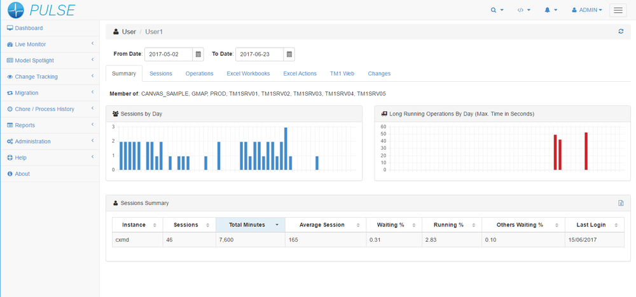The width and height of the screenshot is (636, 297).
Task: Click the refresh icon in the breadcrumb bar
Action: [621, 31]
